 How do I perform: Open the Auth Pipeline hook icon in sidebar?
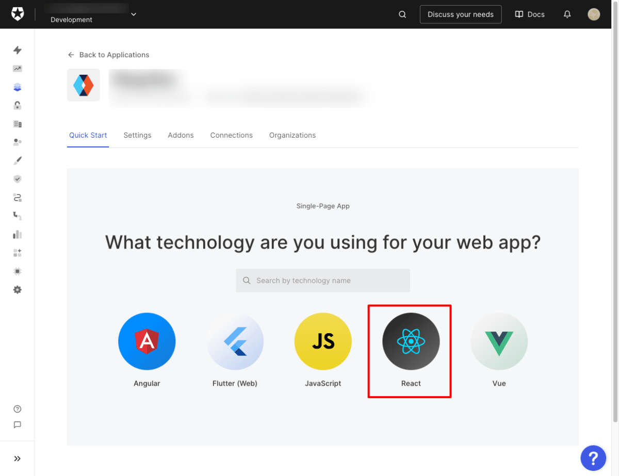coord(18,216)
